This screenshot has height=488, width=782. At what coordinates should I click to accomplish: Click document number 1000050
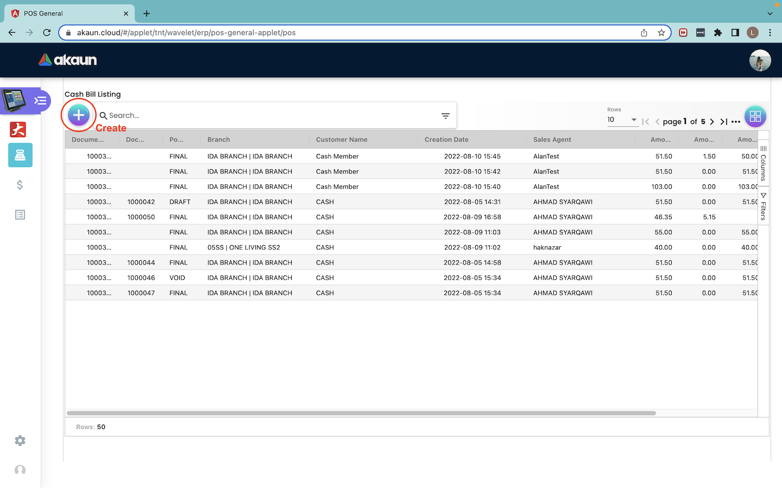pyautogui.click(x=141, y=217)
